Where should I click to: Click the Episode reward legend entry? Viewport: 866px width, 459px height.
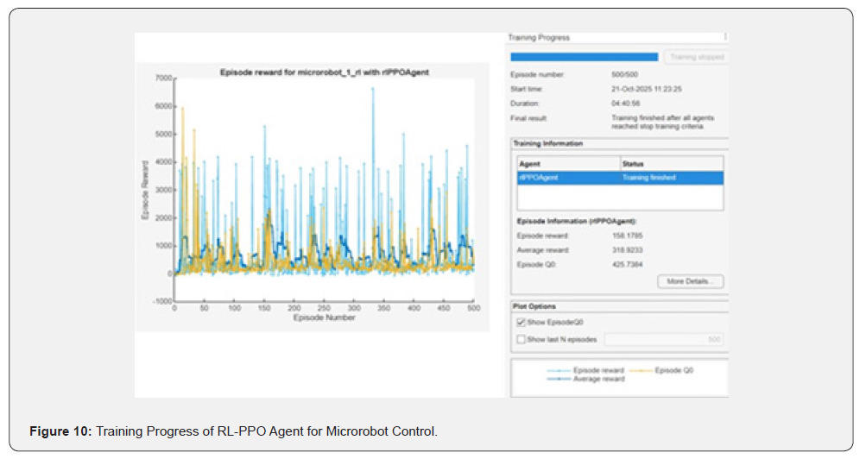[x=585, y=370]
